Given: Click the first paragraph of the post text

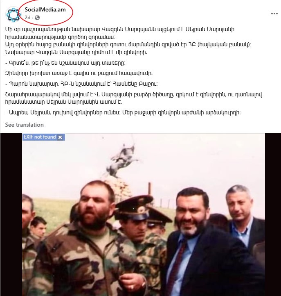Looking at the screenshot, I should [x=128, y=41].
